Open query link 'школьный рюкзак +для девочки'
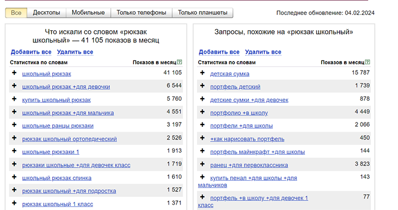Screen dimensions: 398x210 pos(66,87)
